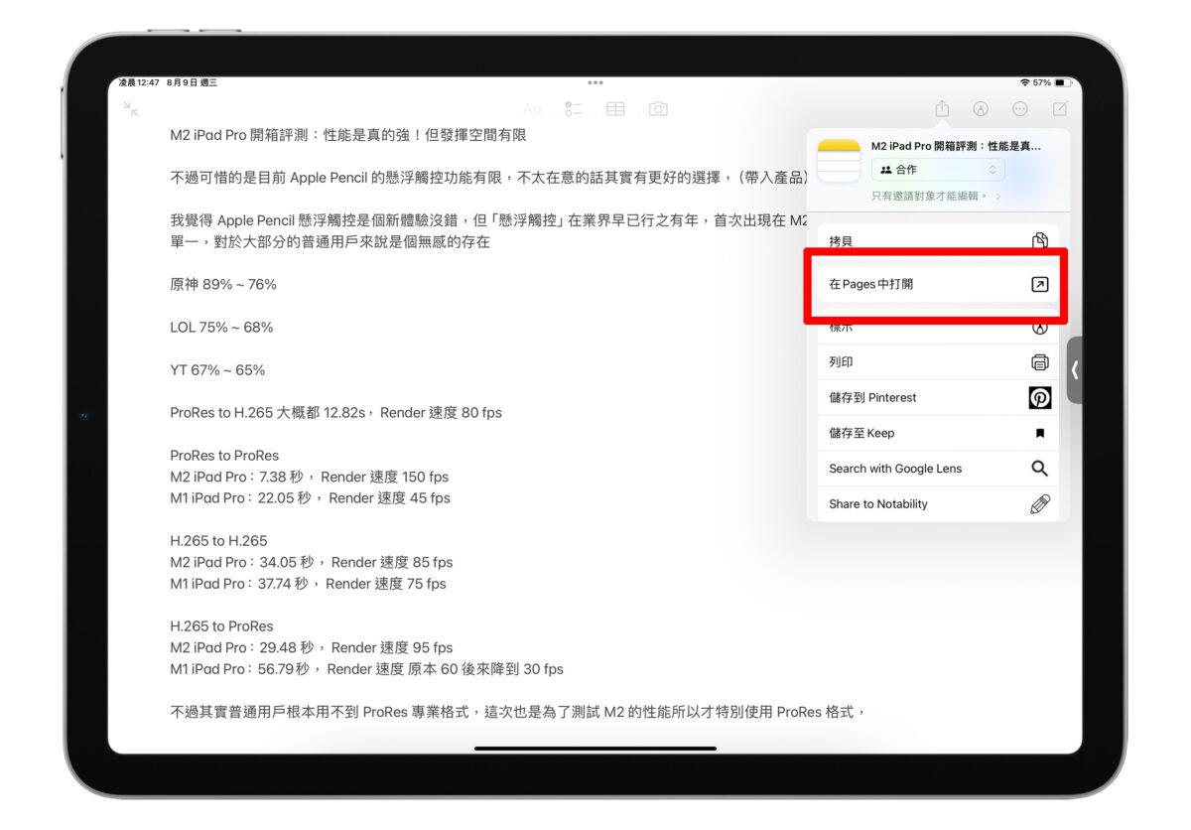Tap the heading H.265 to H.265

[x=218, y=541]
